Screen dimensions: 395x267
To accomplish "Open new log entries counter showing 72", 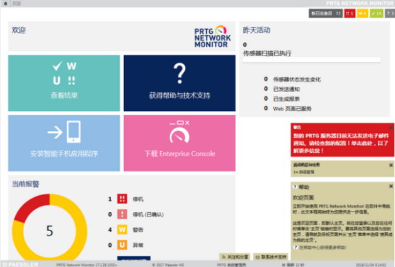I will coord(326,14).
